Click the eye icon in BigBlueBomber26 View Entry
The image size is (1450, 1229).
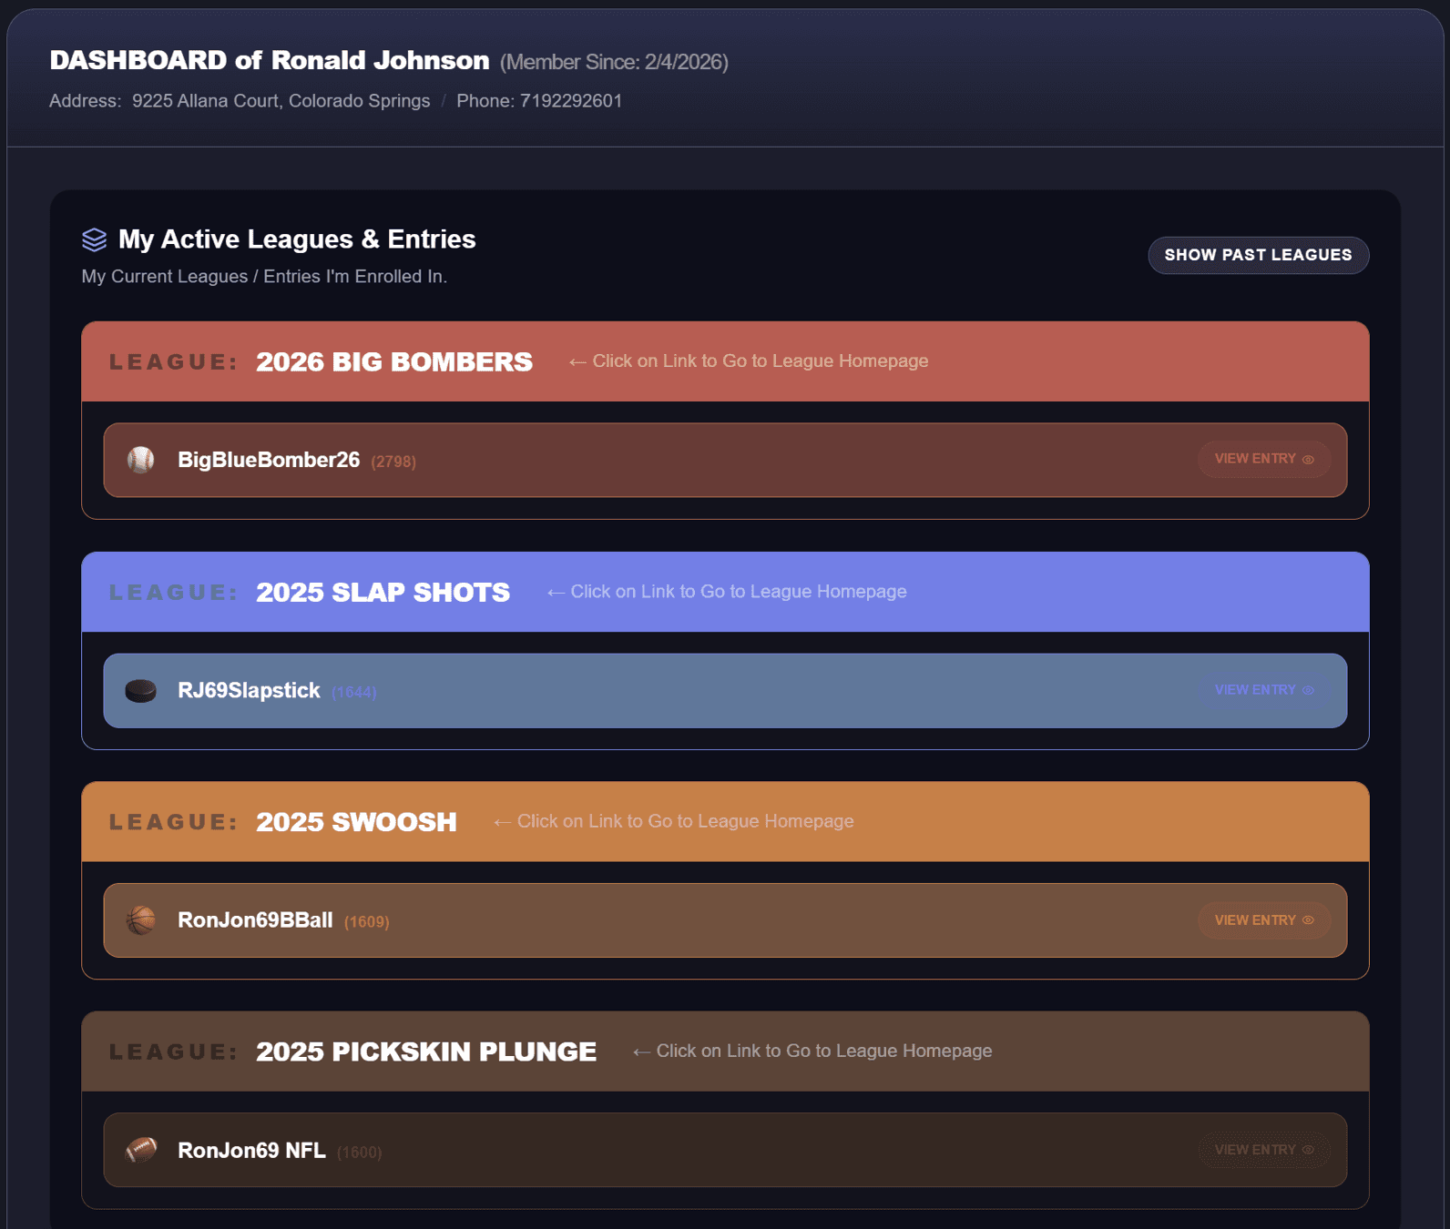1308,460
